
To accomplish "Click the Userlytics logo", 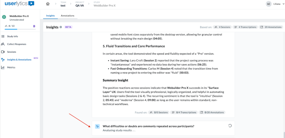I will pos(19,4).
